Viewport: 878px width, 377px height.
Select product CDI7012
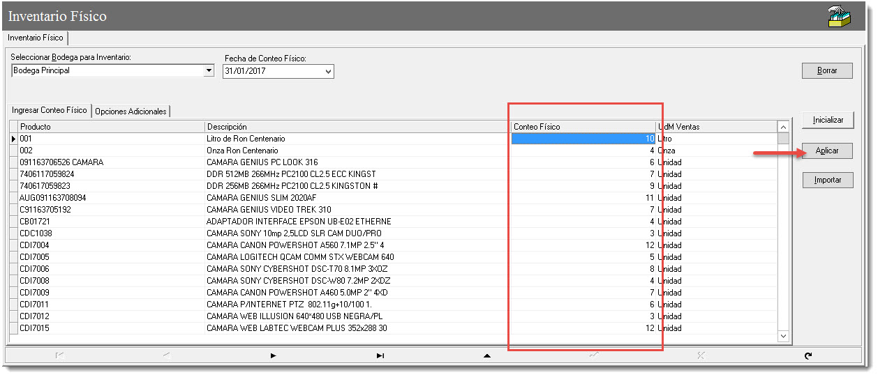point(34,316)
